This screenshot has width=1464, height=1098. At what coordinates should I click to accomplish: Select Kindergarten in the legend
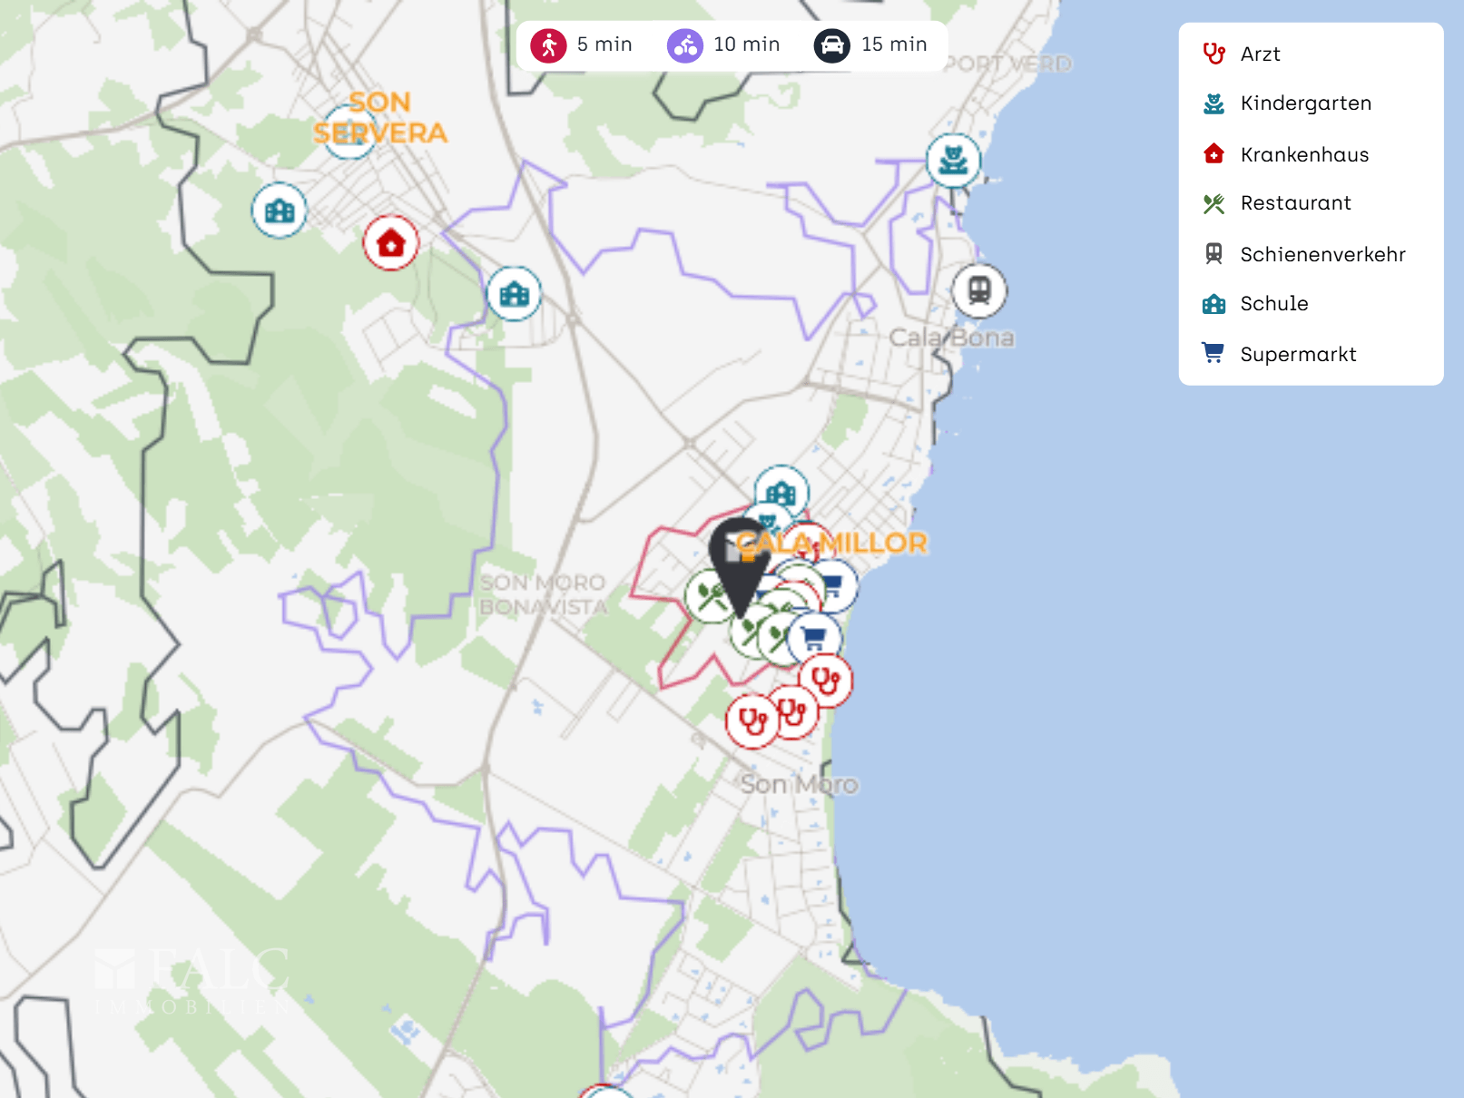tap(1304, 103)
